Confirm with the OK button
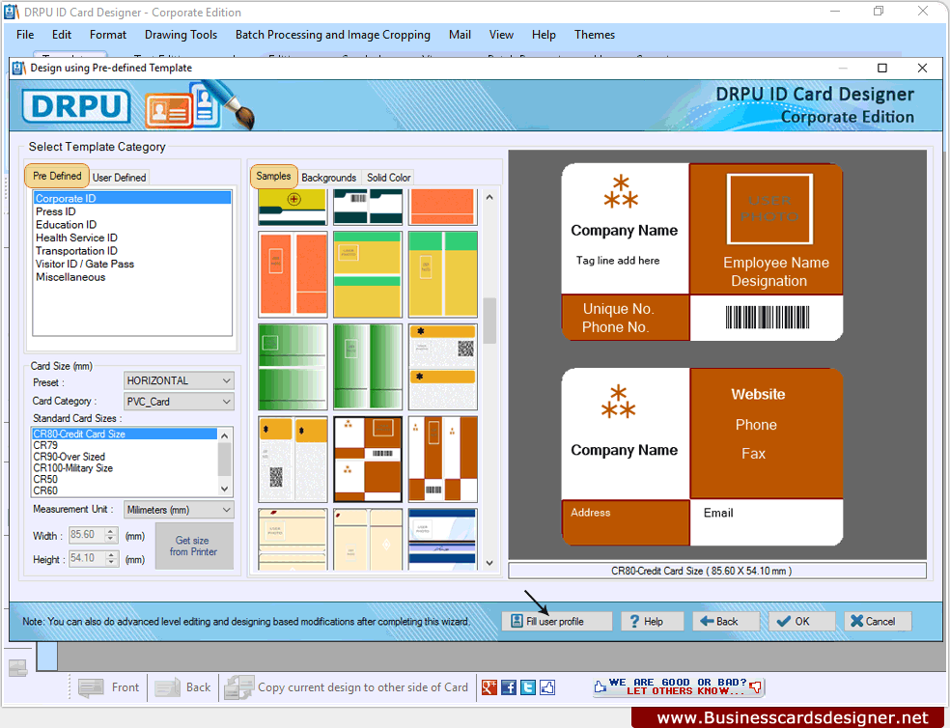The height and width of the screenshot is (728, 950). (801, 622)
